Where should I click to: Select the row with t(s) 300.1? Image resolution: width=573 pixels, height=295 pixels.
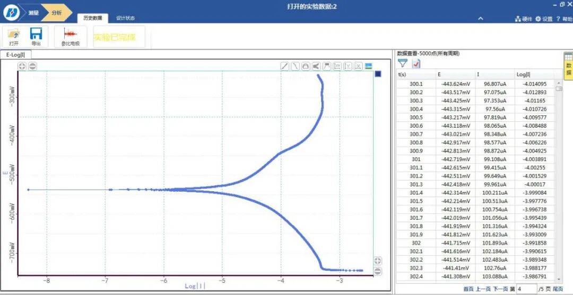[x=475, y=84]
